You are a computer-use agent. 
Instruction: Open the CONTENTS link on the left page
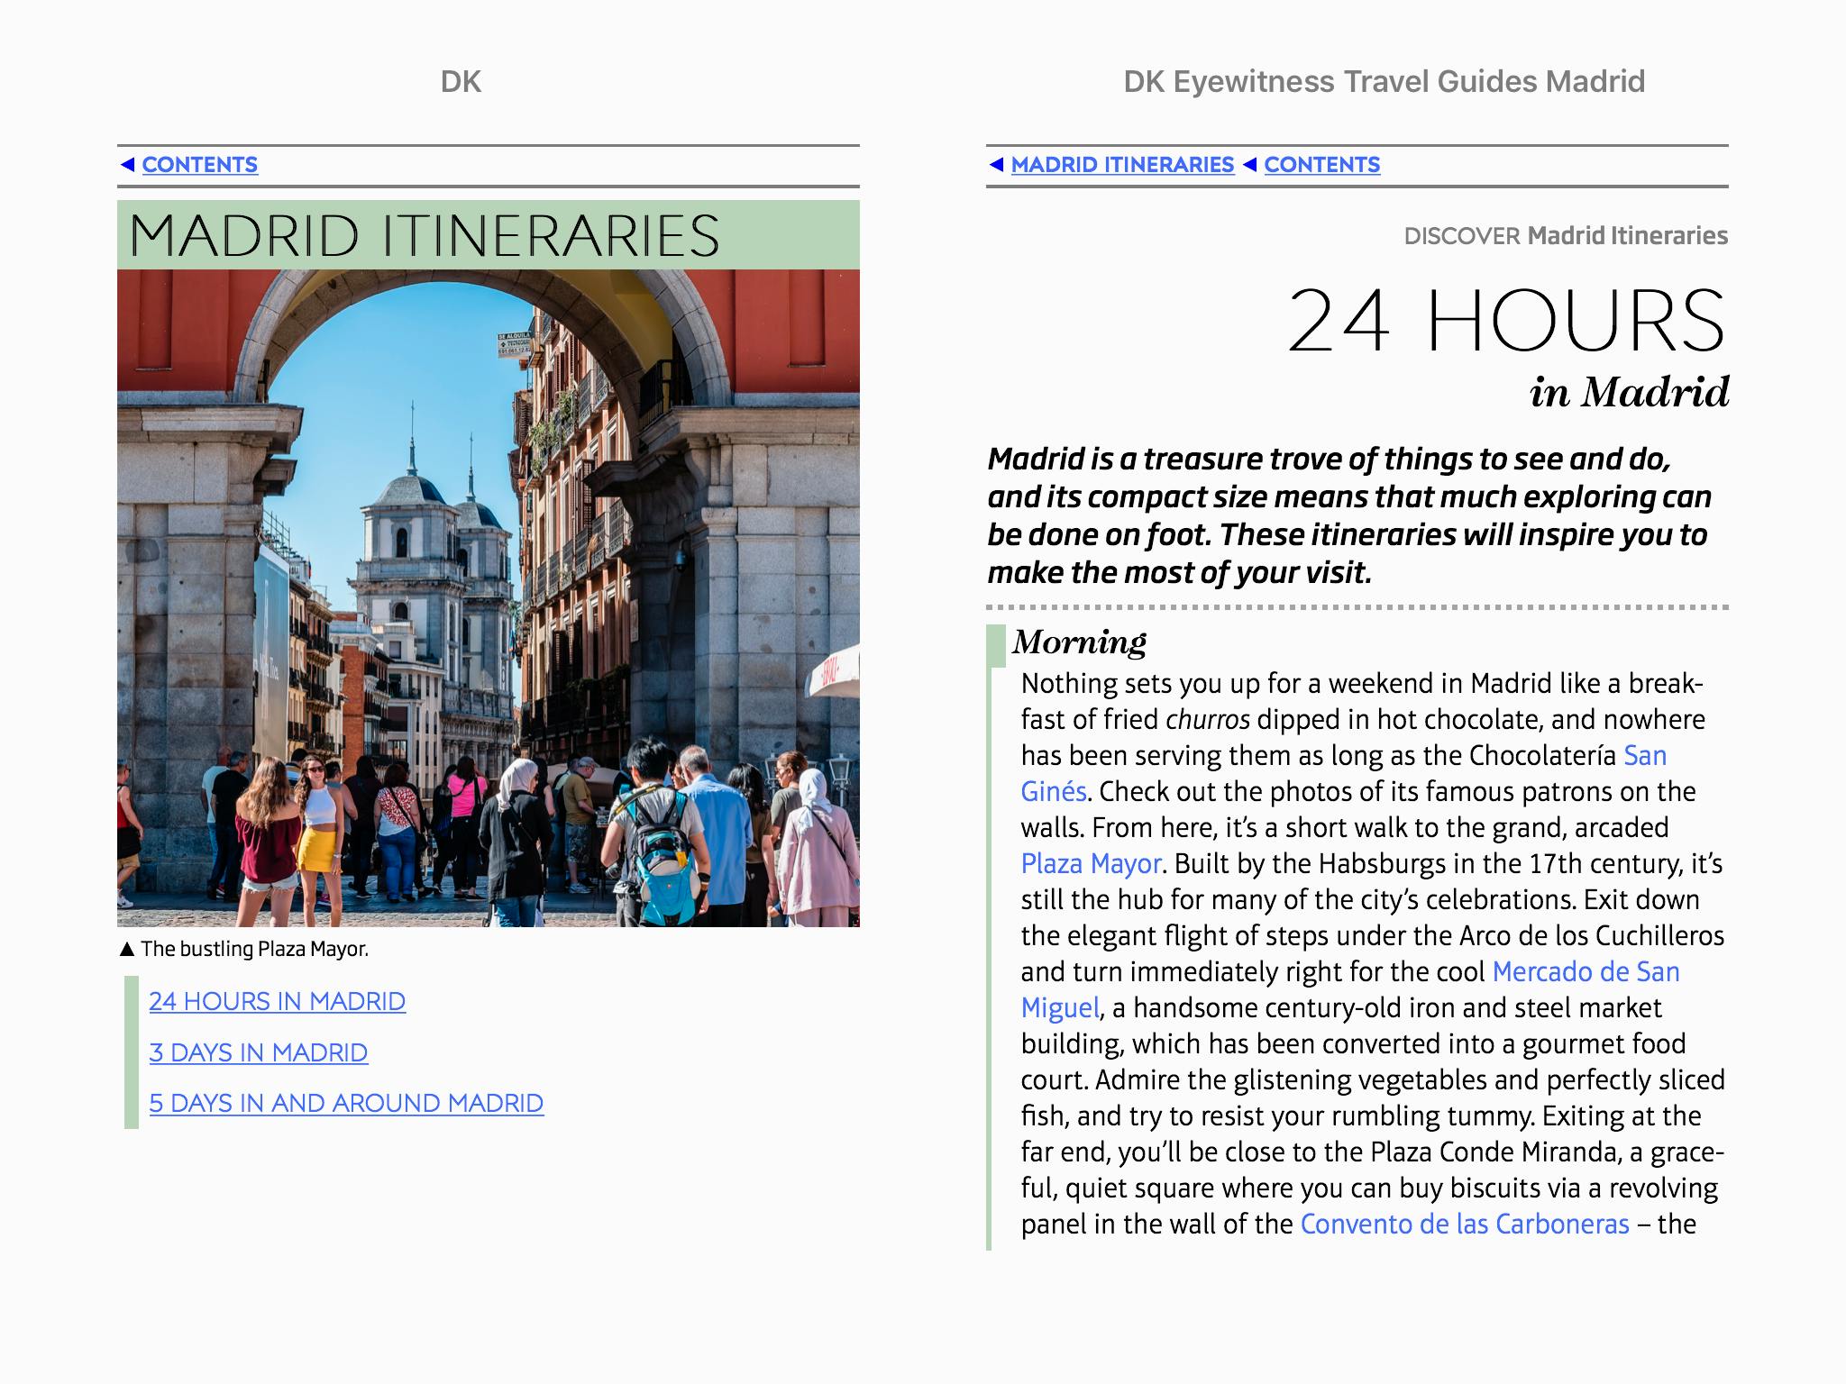[199, 165]
